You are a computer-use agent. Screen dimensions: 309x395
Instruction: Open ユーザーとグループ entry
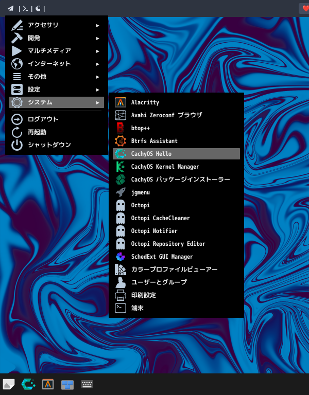[176, 282]
